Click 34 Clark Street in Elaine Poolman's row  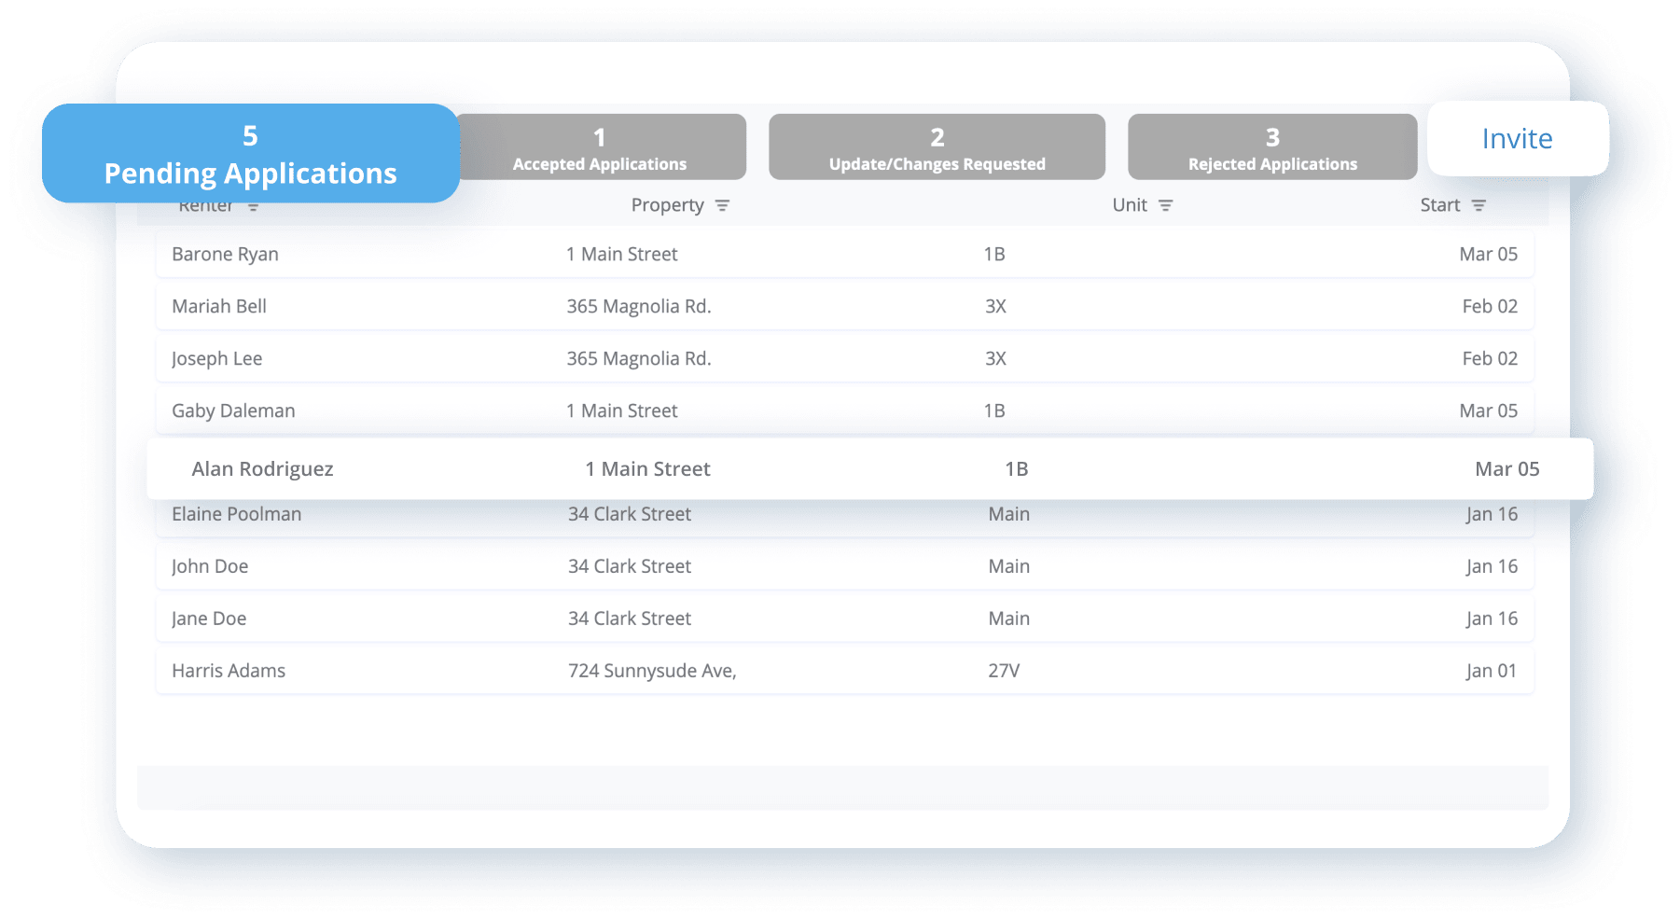(630, 514)
